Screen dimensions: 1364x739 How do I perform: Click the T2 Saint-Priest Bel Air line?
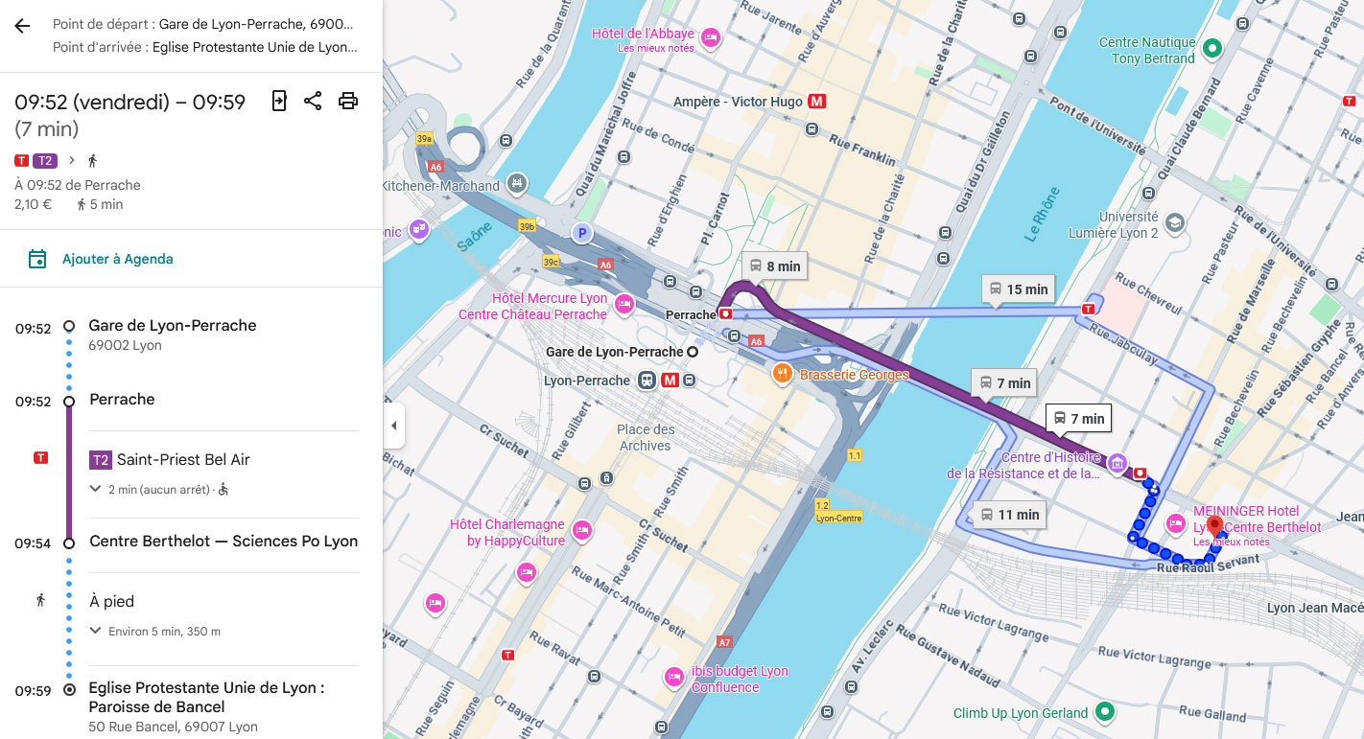182,460
